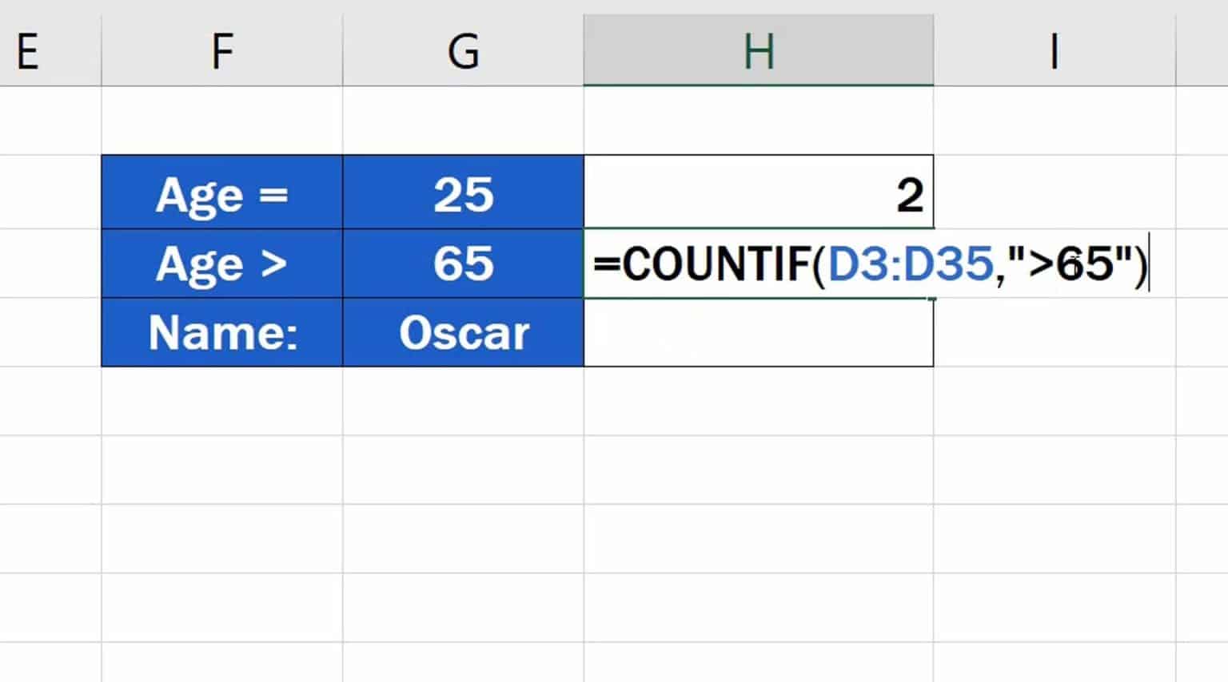Click the cell containing 'Oscar'
The width and height of the screenshot is (1228, 682).
464,332
